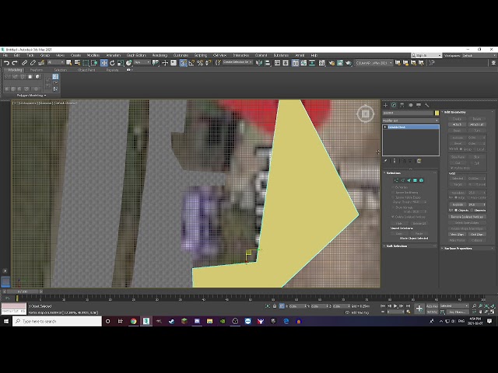Toggle Delete Isolated Vertices checkbox
The image size is (498, 373).
[x=393, y=217]
